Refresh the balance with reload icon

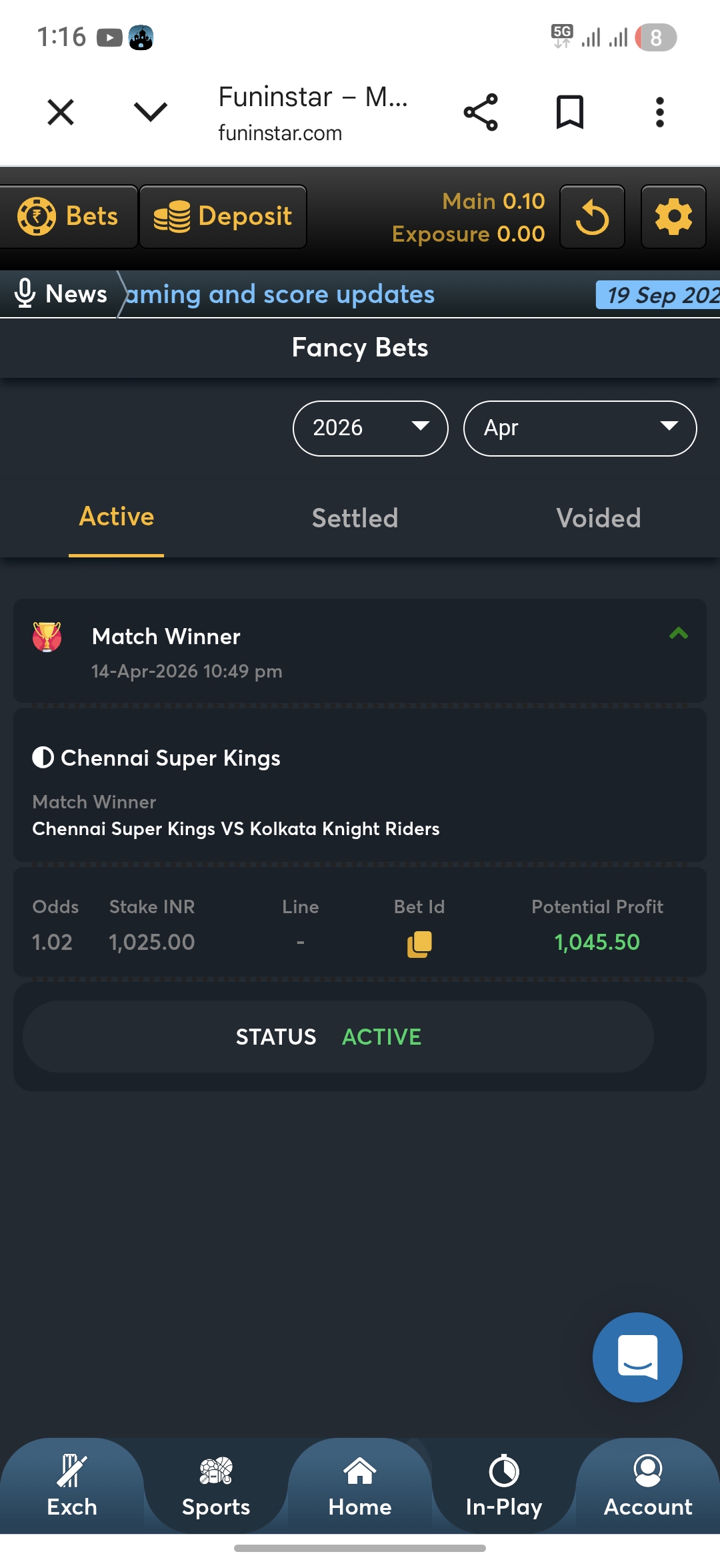click(592, 217)
